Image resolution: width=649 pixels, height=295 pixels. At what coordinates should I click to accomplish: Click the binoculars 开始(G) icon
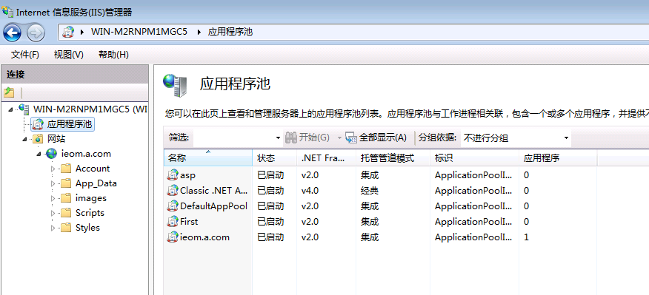[x=291, y=138]
